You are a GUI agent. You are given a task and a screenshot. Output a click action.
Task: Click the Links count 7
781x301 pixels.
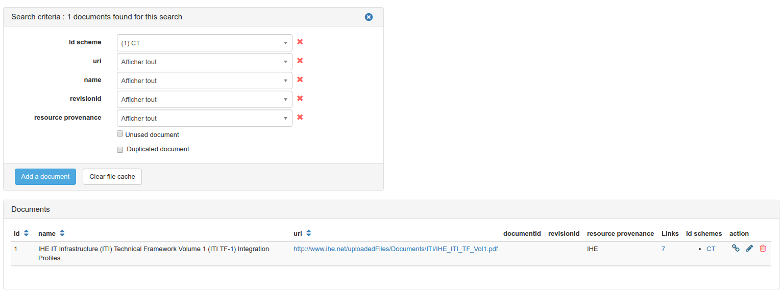tap(663, 249)
